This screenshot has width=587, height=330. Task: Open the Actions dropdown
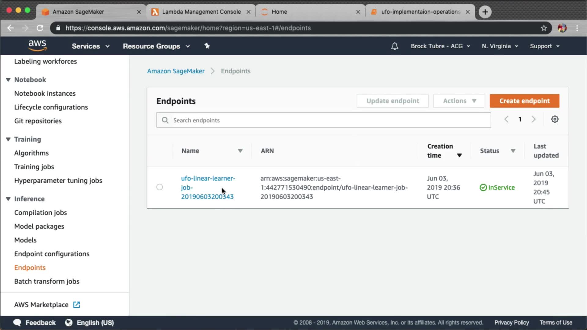459,101
